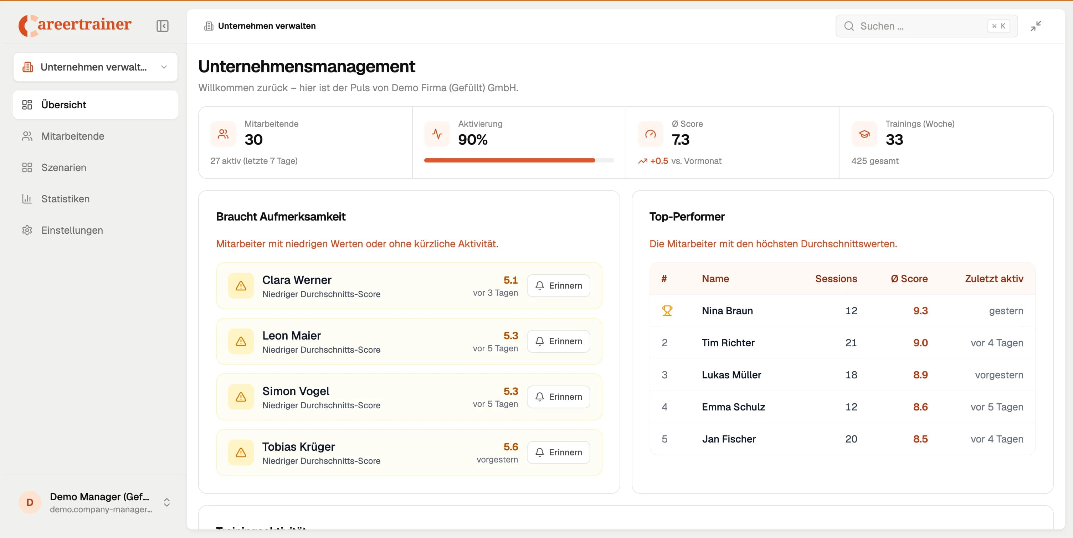This screenshot has height=538, width=1073.
Task: Open Einstellungen in the sidebar
Action: coord(96,230)
